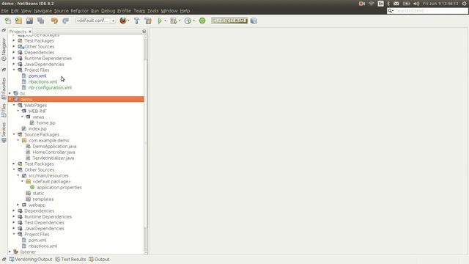Select ServletInitializer.java in the tree
This screenshot has width=469, height=264.
[x=53, y=158]
